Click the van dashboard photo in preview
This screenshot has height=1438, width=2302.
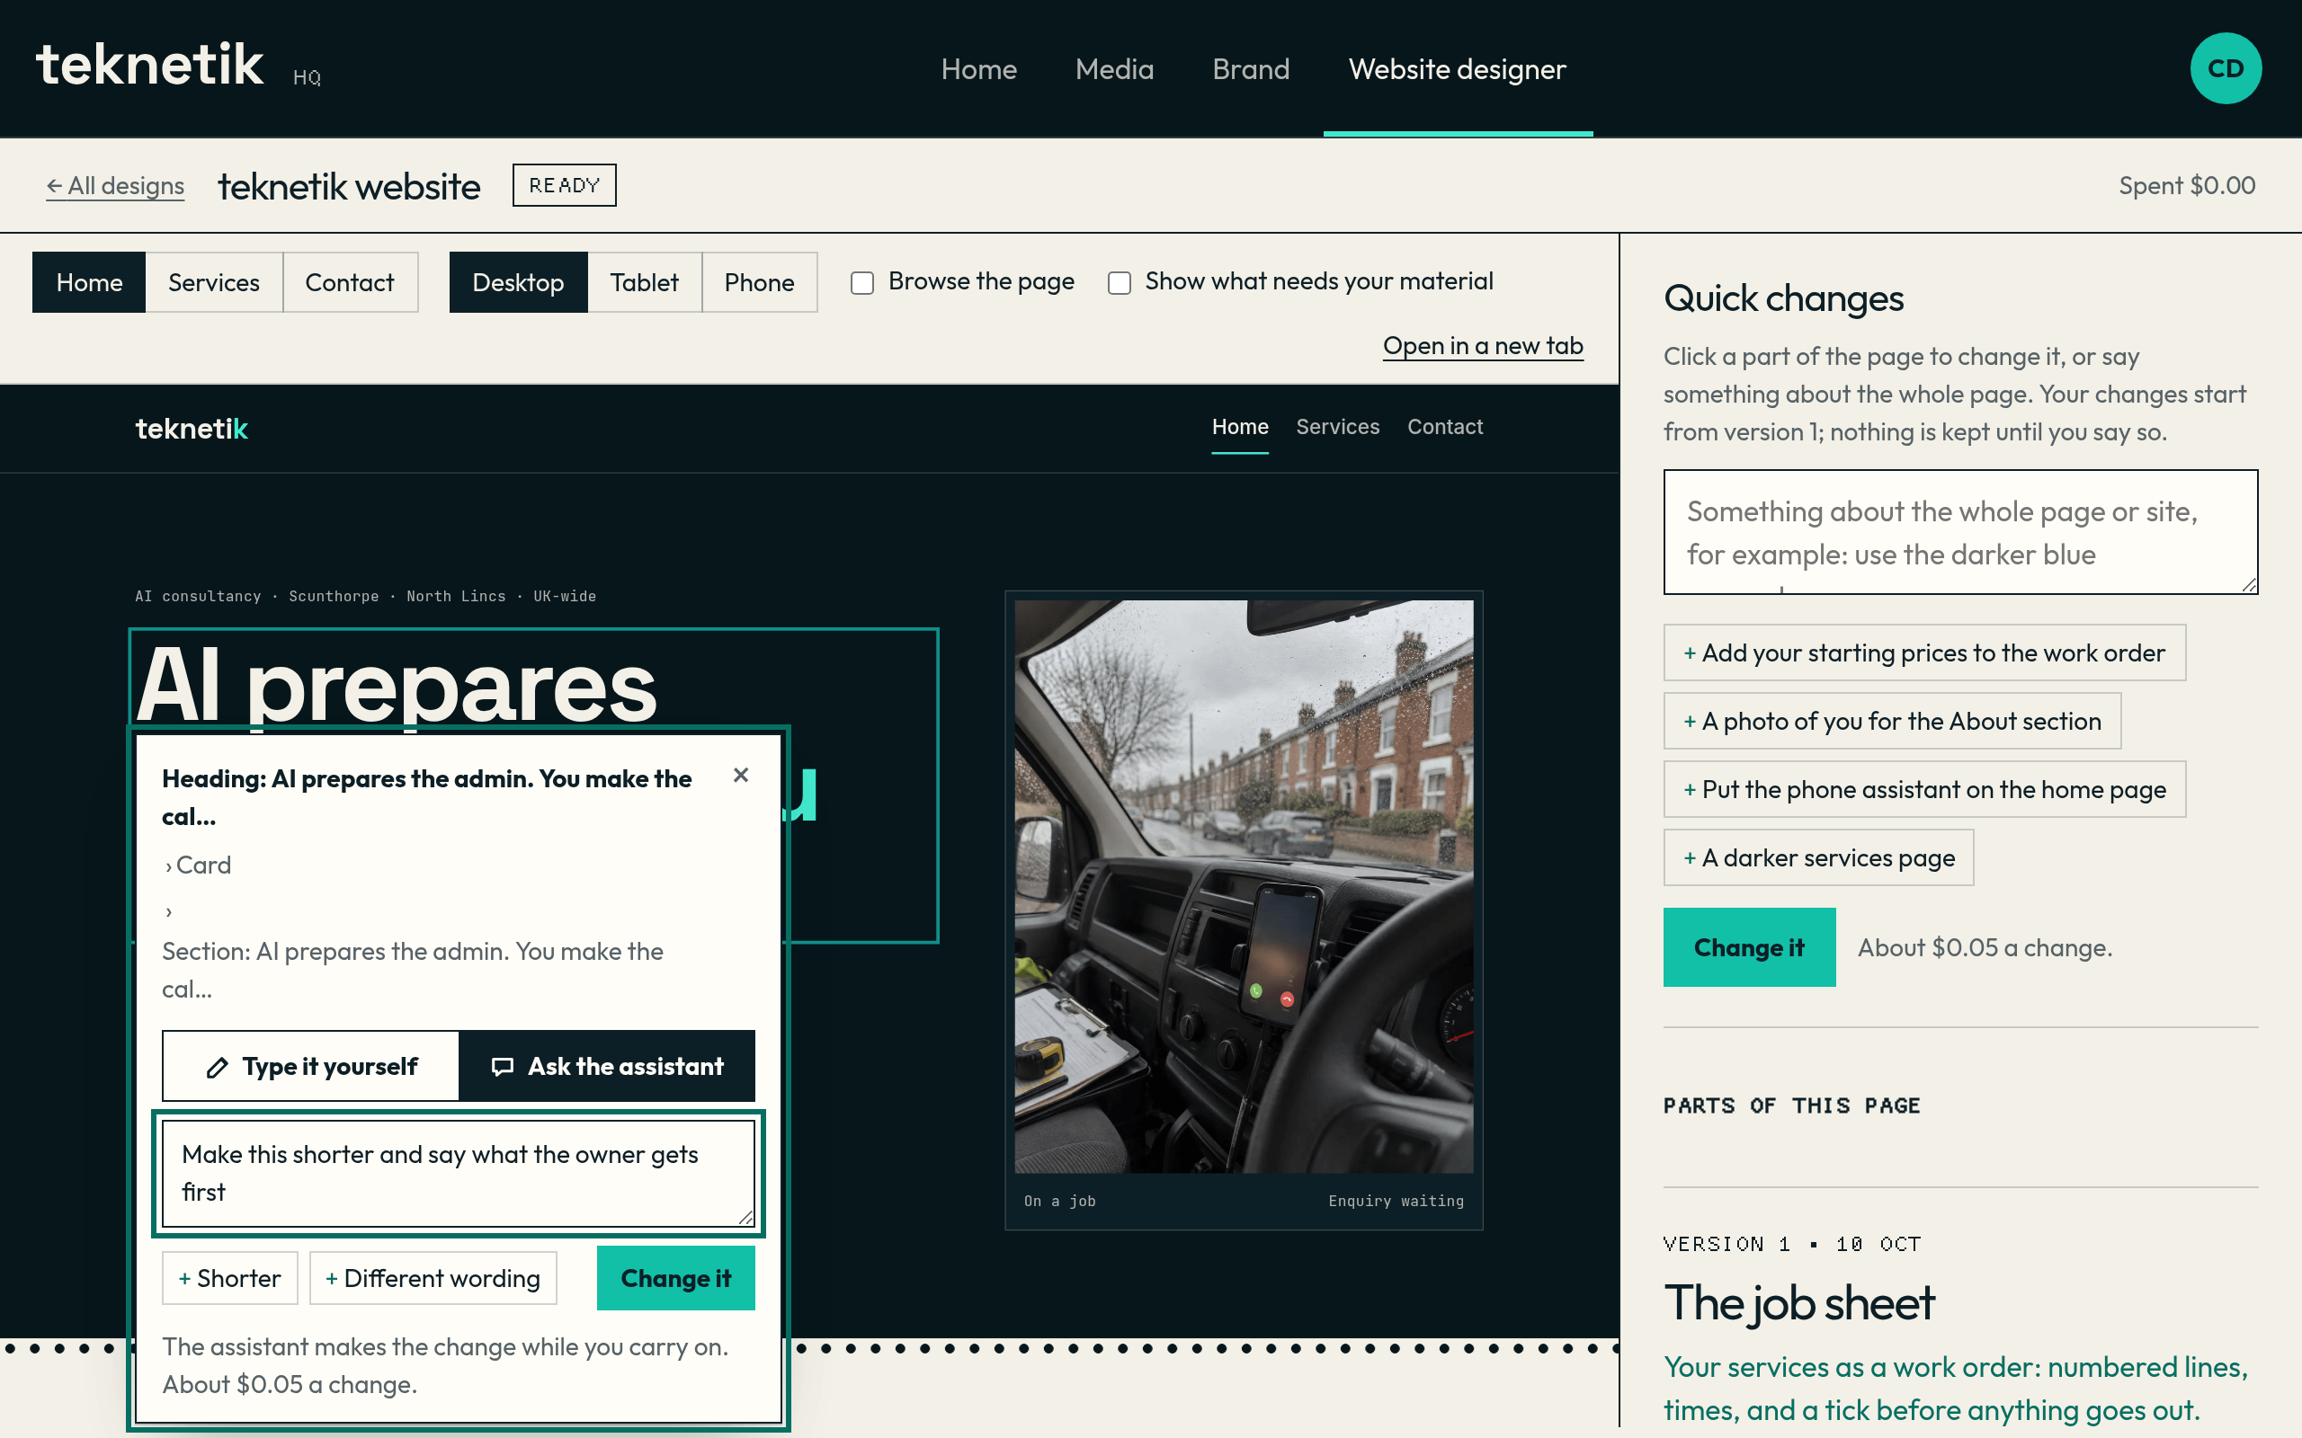(x=1244, y=886)
